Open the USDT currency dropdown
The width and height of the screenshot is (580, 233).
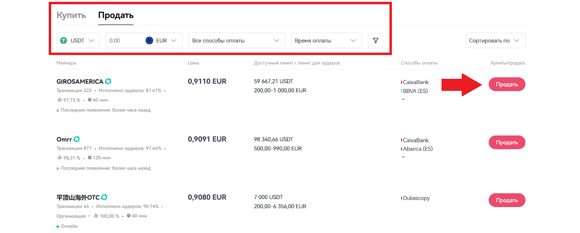(x=78, y=41)
